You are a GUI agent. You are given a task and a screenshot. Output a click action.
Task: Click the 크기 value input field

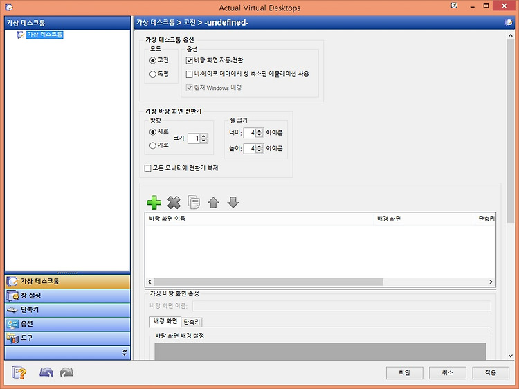click(x=194, y=138)
